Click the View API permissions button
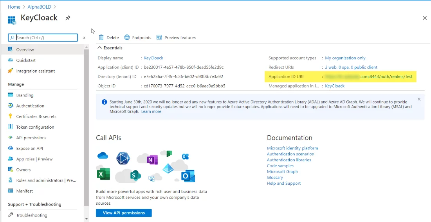Viewport: 431px width, 222px height. (124, 213)
